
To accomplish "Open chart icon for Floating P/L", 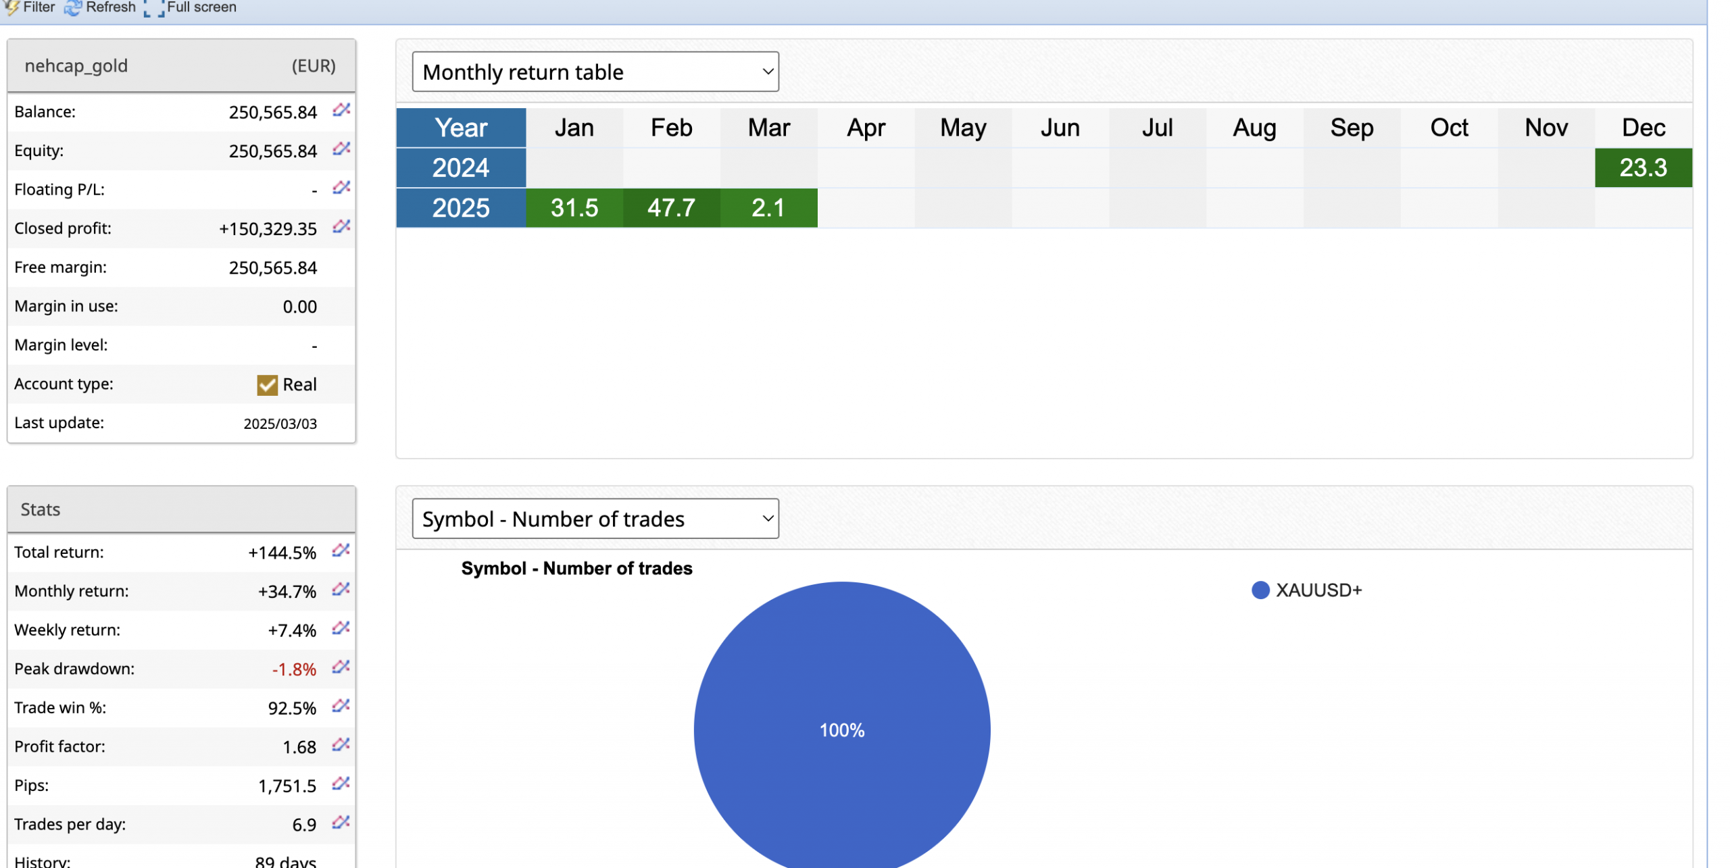I will (x=341, y=188).
